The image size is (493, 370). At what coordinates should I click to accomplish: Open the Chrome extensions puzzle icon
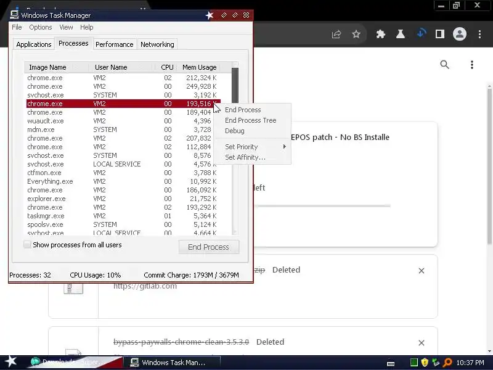tap(381, 34)
